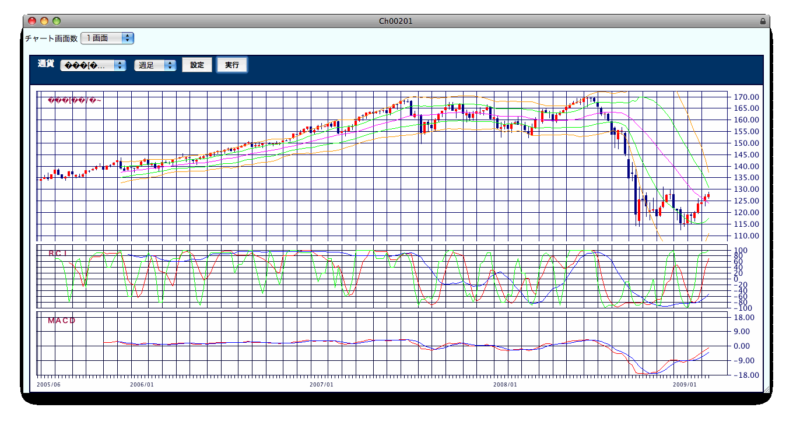Click the 125.00 price axis value
The height and width of the screenshot is (425, 793).
point(746,201)
